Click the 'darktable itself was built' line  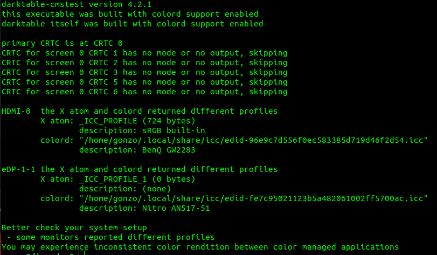[133, 24]
